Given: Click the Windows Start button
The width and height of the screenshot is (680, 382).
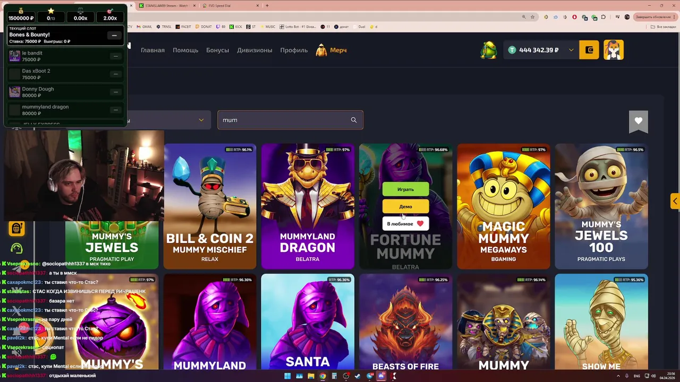Looking at the screenshot, I should [x=287, y=376].
